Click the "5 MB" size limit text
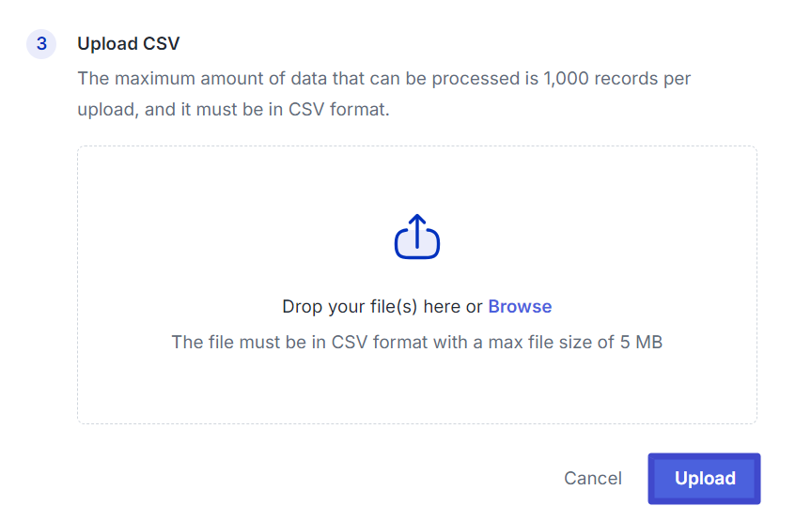Image resolution: width=811 pixels, height=521 pixels. tap(641, 343)
